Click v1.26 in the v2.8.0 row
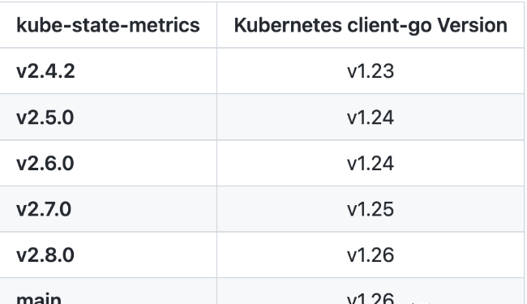Viewport: 527px width, 304px height. click(x=371, y=255)
